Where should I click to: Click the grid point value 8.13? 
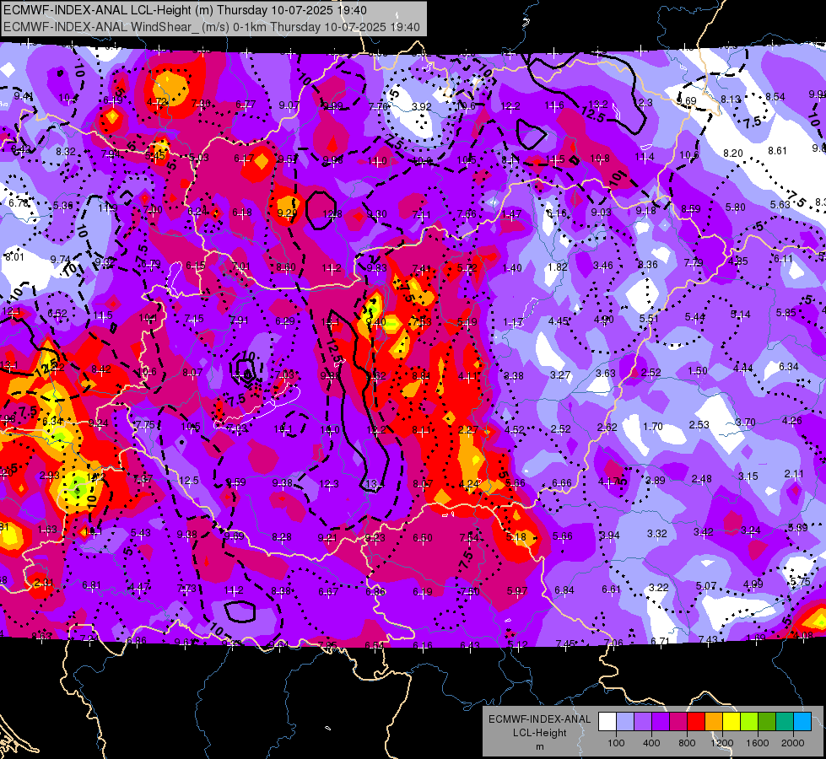point(731,99)
